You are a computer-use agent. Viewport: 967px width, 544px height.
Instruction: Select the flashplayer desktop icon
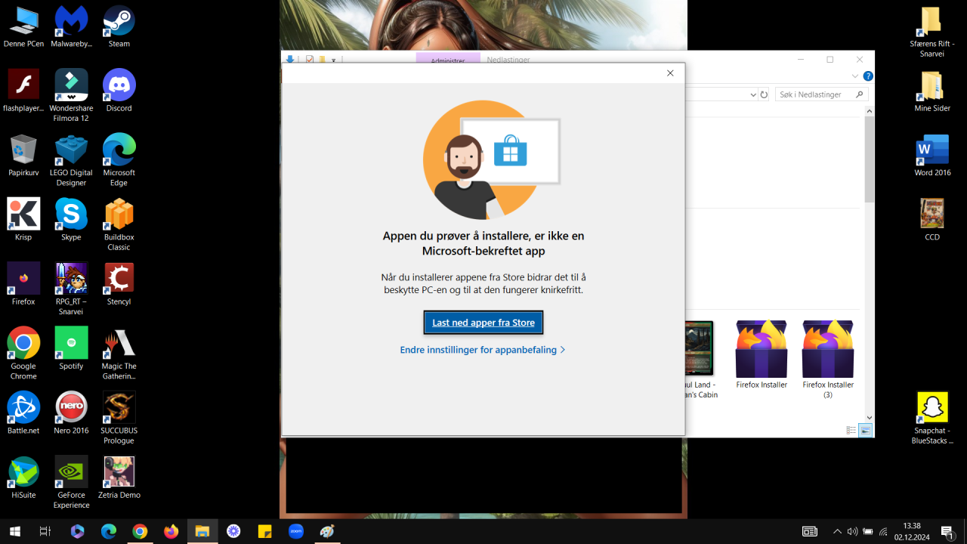tap(23, 91)
